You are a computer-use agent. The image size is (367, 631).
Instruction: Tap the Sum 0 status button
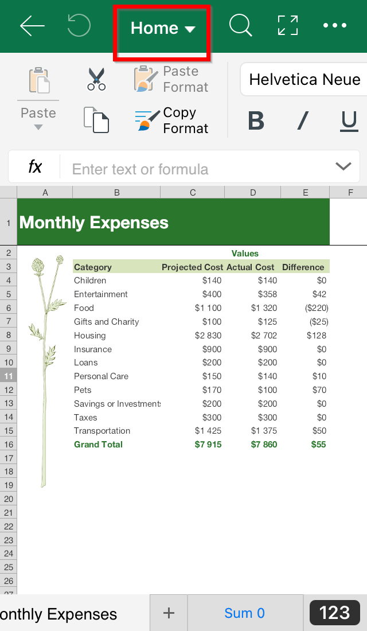[x=245, y=613]
